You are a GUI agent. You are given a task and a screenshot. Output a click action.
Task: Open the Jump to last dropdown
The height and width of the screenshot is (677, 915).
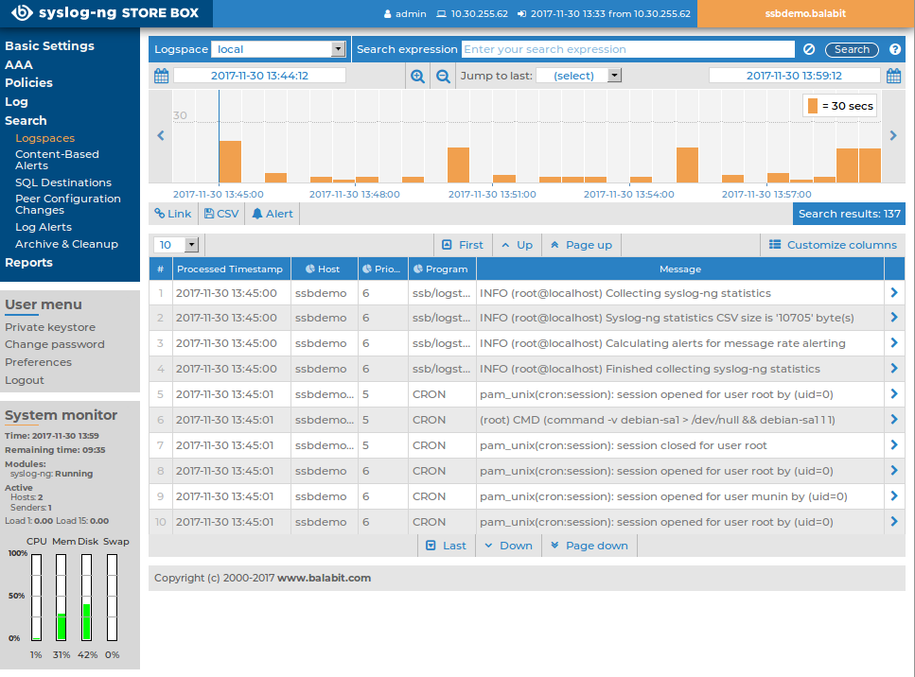[x=579, y=76]
